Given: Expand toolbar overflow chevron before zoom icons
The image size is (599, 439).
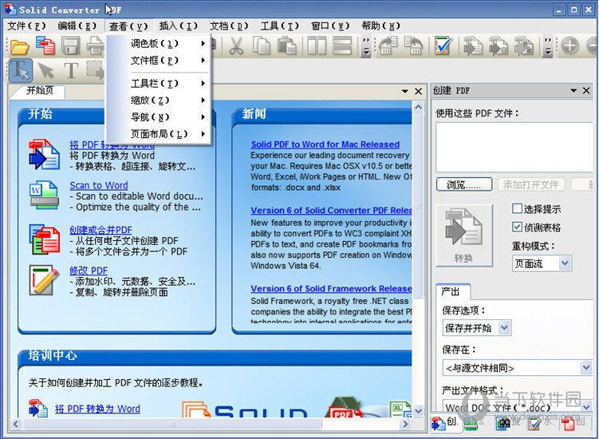Looking at the screenshot, I should point(548,45).
